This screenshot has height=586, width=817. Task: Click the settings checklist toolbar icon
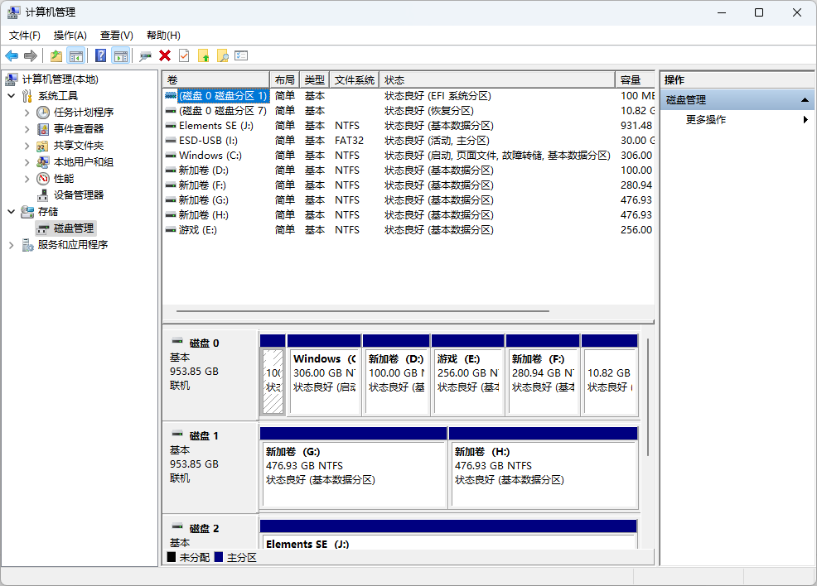(x=241, y=55)
